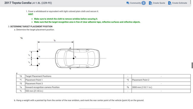
Task: Click the Create Quote document icon
Action: pos(151,3)
